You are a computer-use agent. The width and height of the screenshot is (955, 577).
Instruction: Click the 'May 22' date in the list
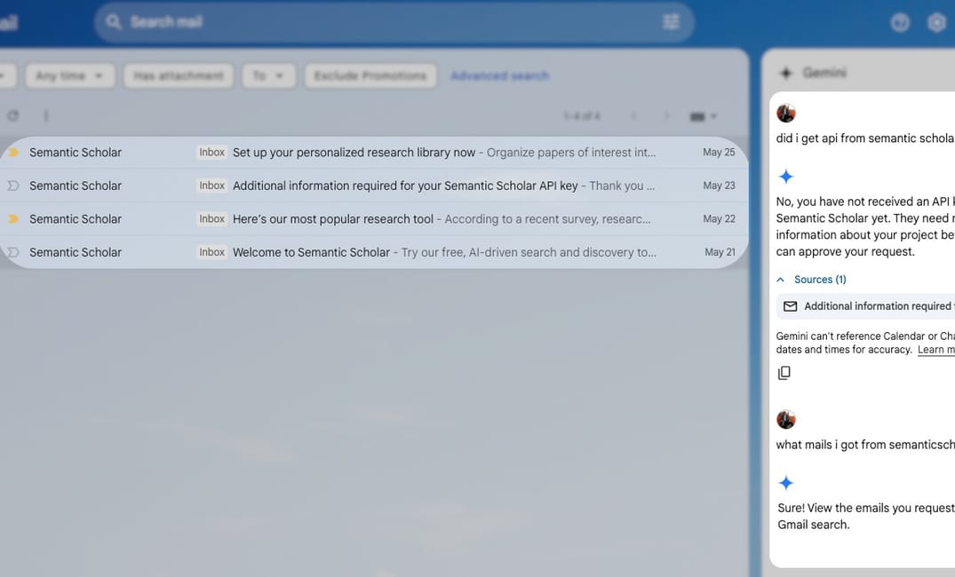click(719, 218)
